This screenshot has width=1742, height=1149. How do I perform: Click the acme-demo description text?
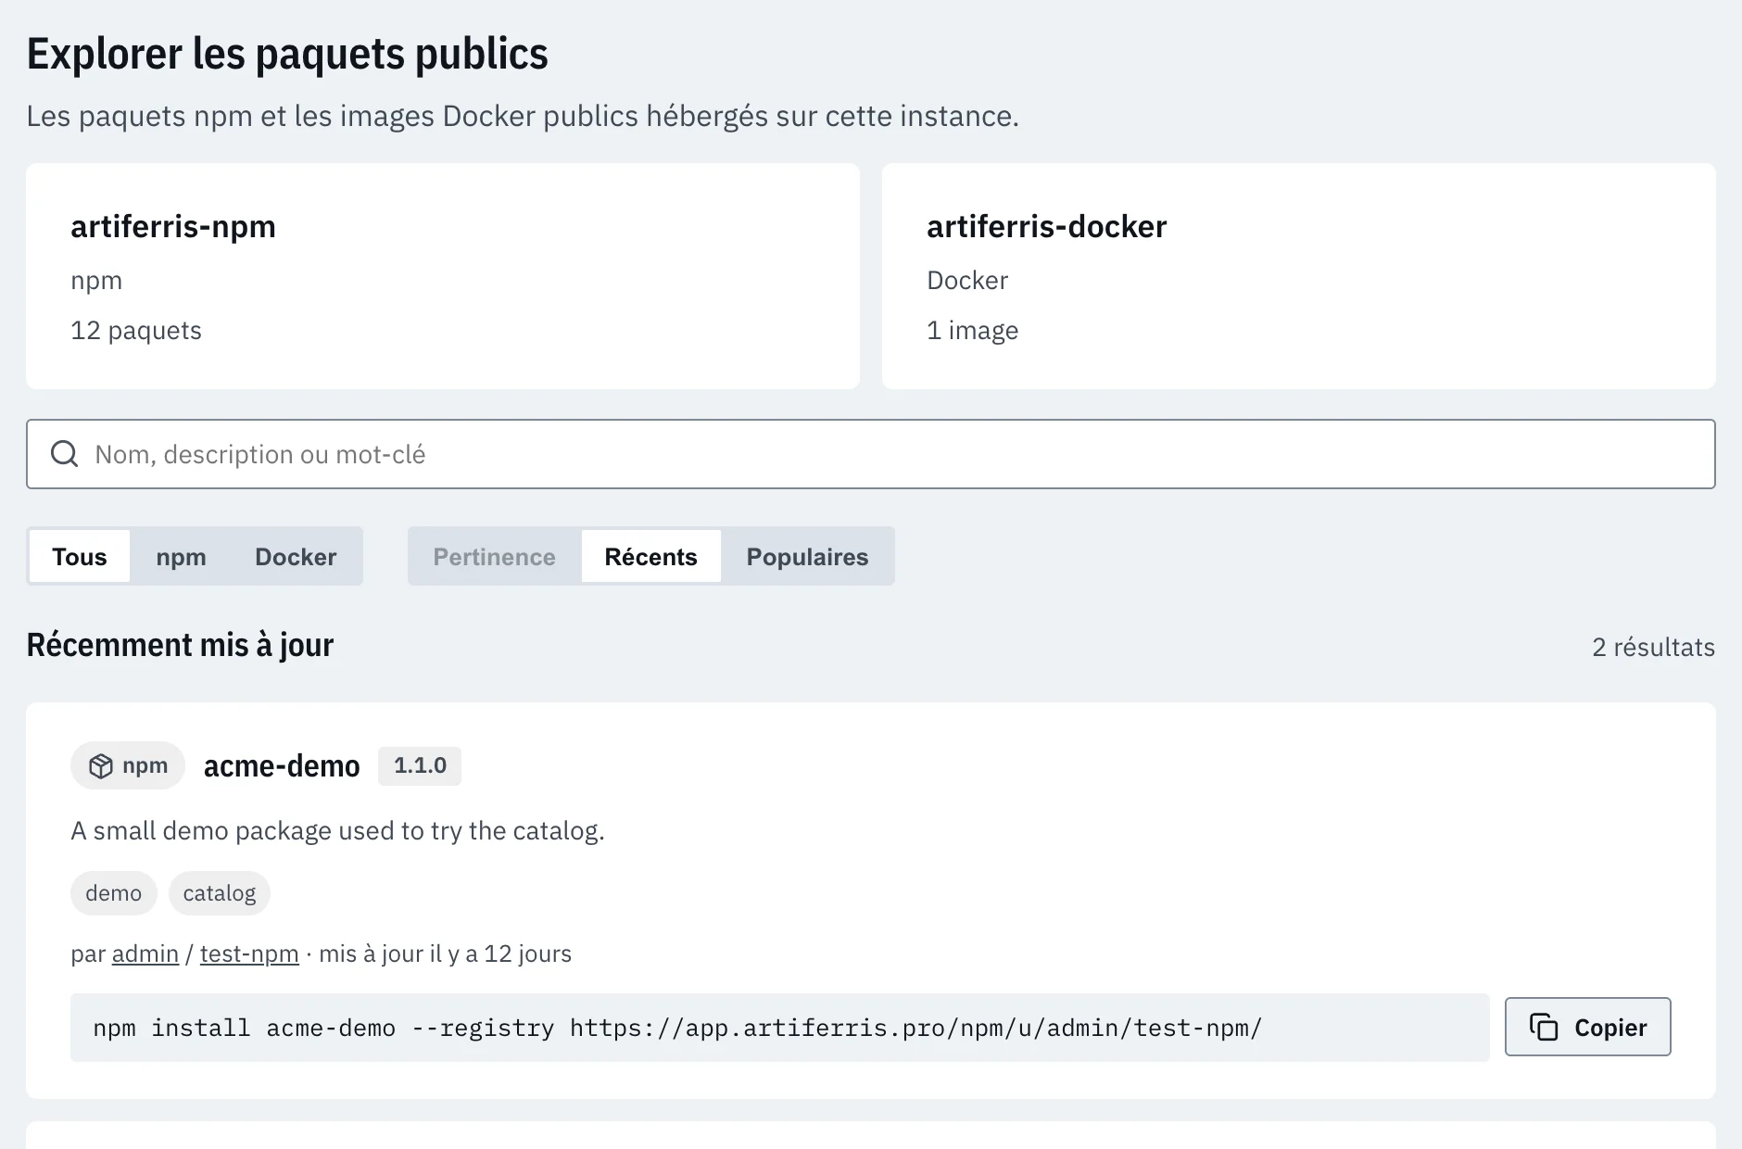[337, 830]
